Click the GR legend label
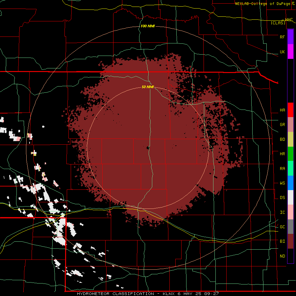The image size is (296, 296). pos(282,125)
